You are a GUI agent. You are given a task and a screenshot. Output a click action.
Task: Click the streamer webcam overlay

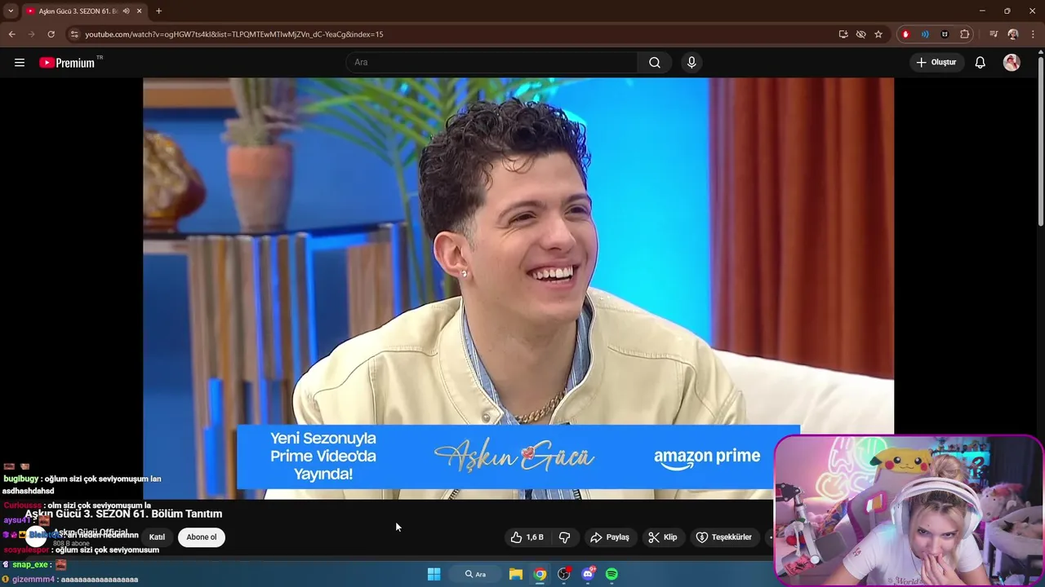click(x=909, y=510)
